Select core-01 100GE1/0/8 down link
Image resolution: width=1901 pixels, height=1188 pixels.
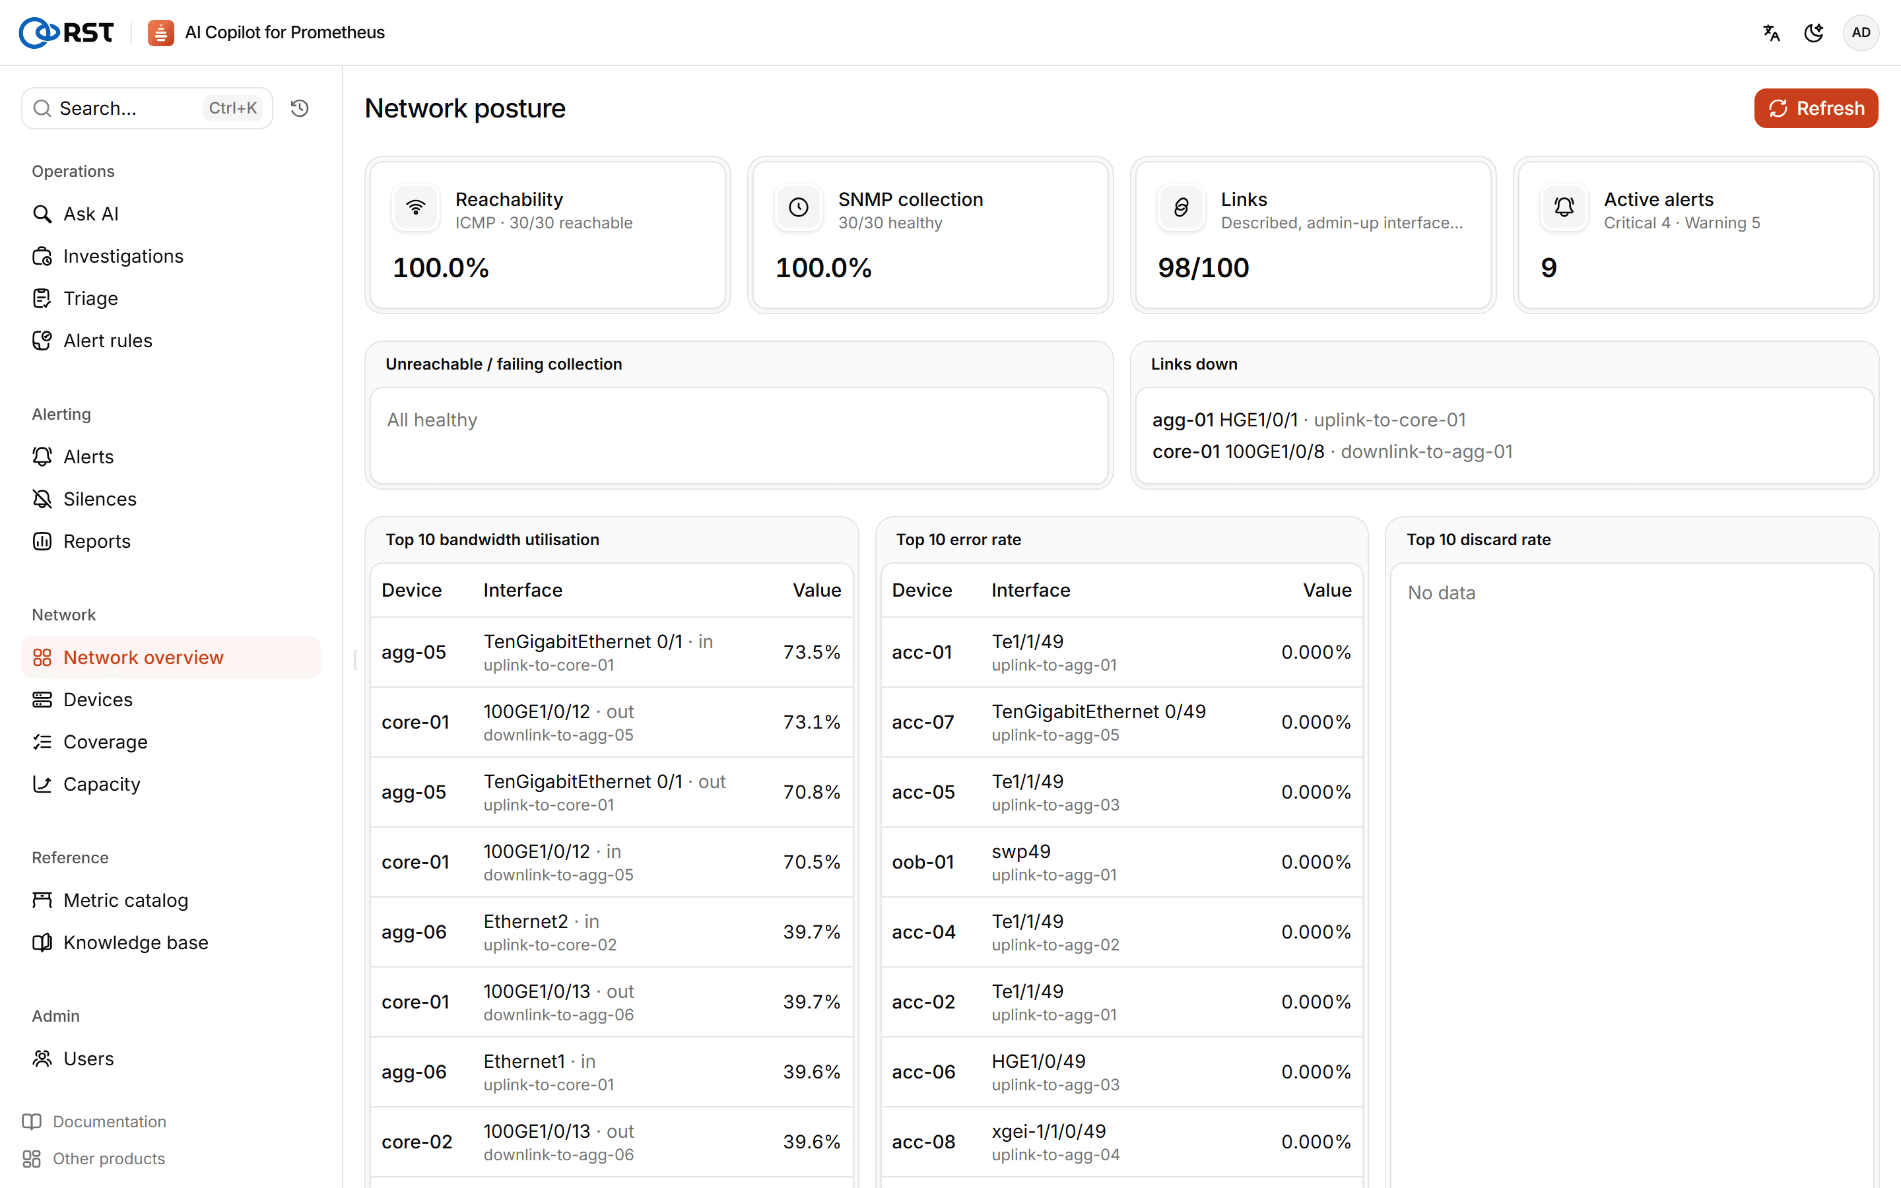(1332, 452)
